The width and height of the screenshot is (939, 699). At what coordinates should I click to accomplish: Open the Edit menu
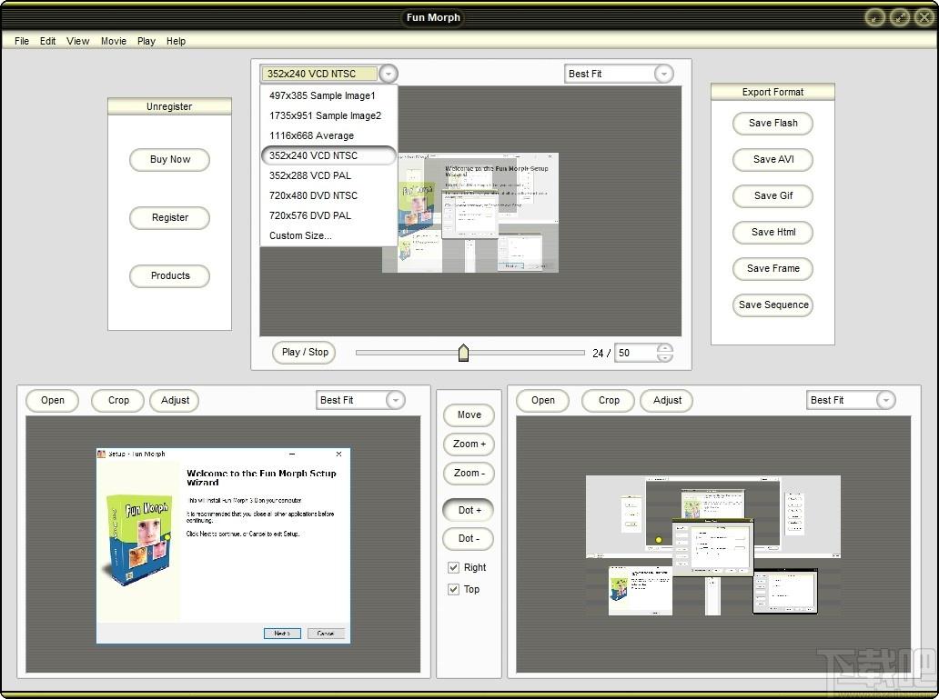[x=48, y=41]
